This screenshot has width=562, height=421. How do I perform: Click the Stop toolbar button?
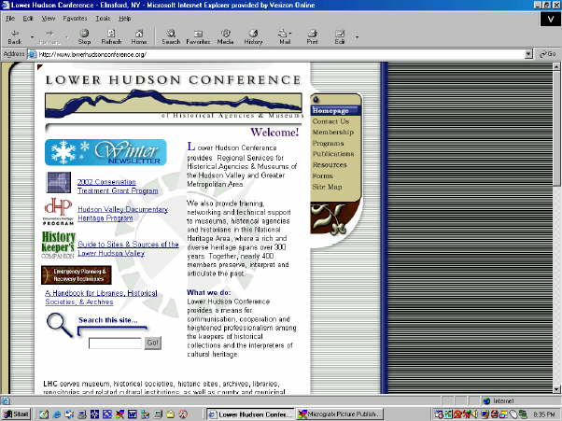84,37
